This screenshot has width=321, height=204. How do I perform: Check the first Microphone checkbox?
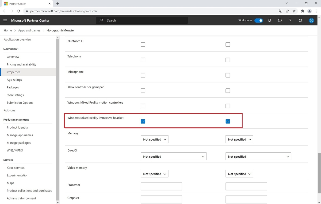pyautogui.click(x=143, y=75)
